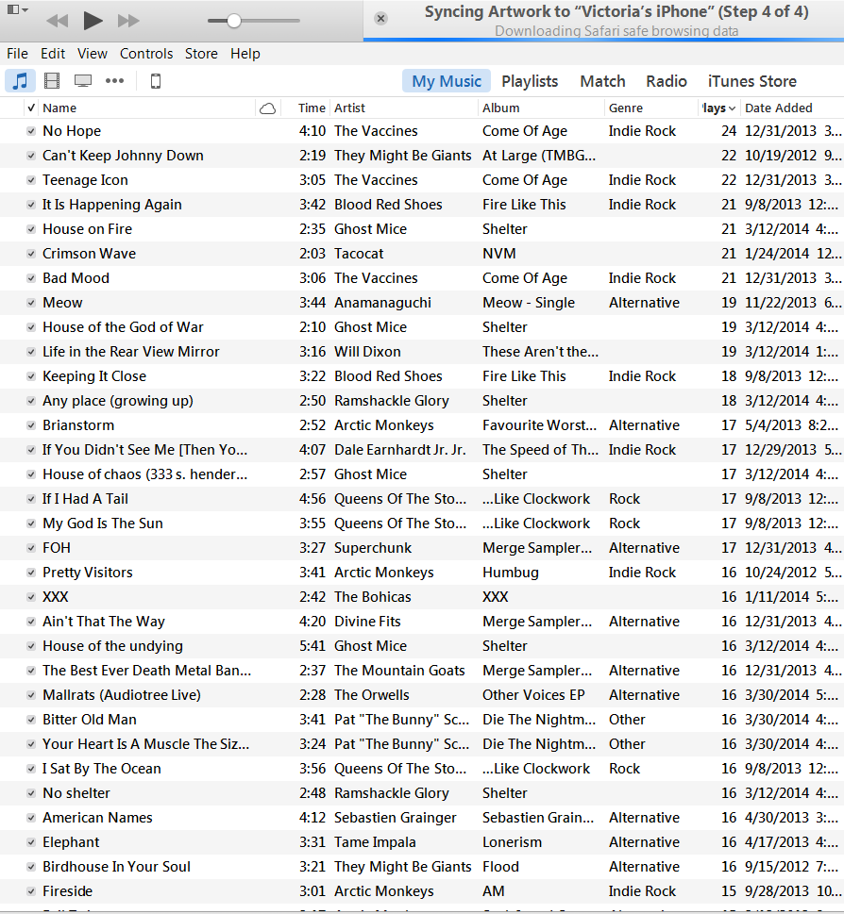Start playback with the Play button
This screenshot has height=914, width=844.
[93, 21]
